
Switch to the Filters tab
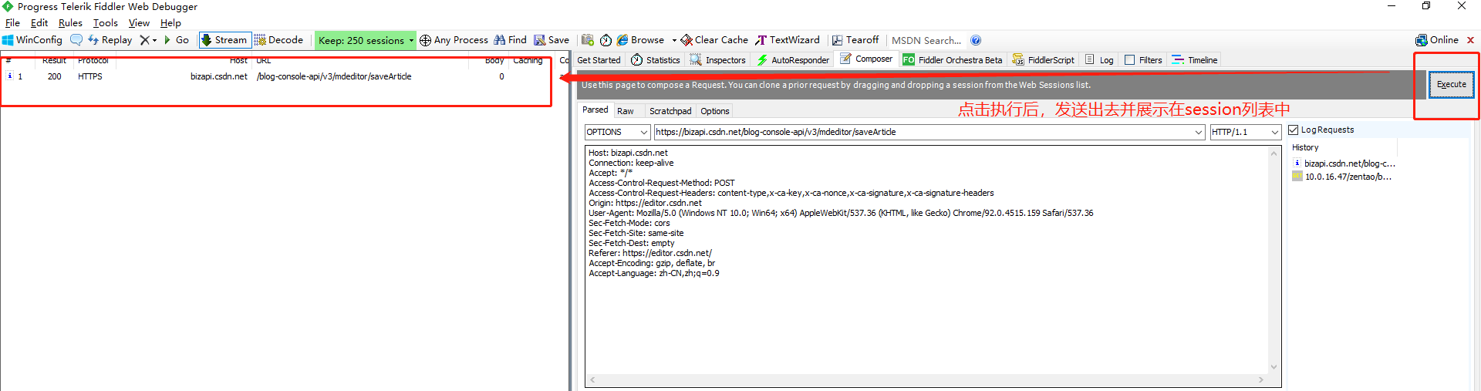point(1143,60)
